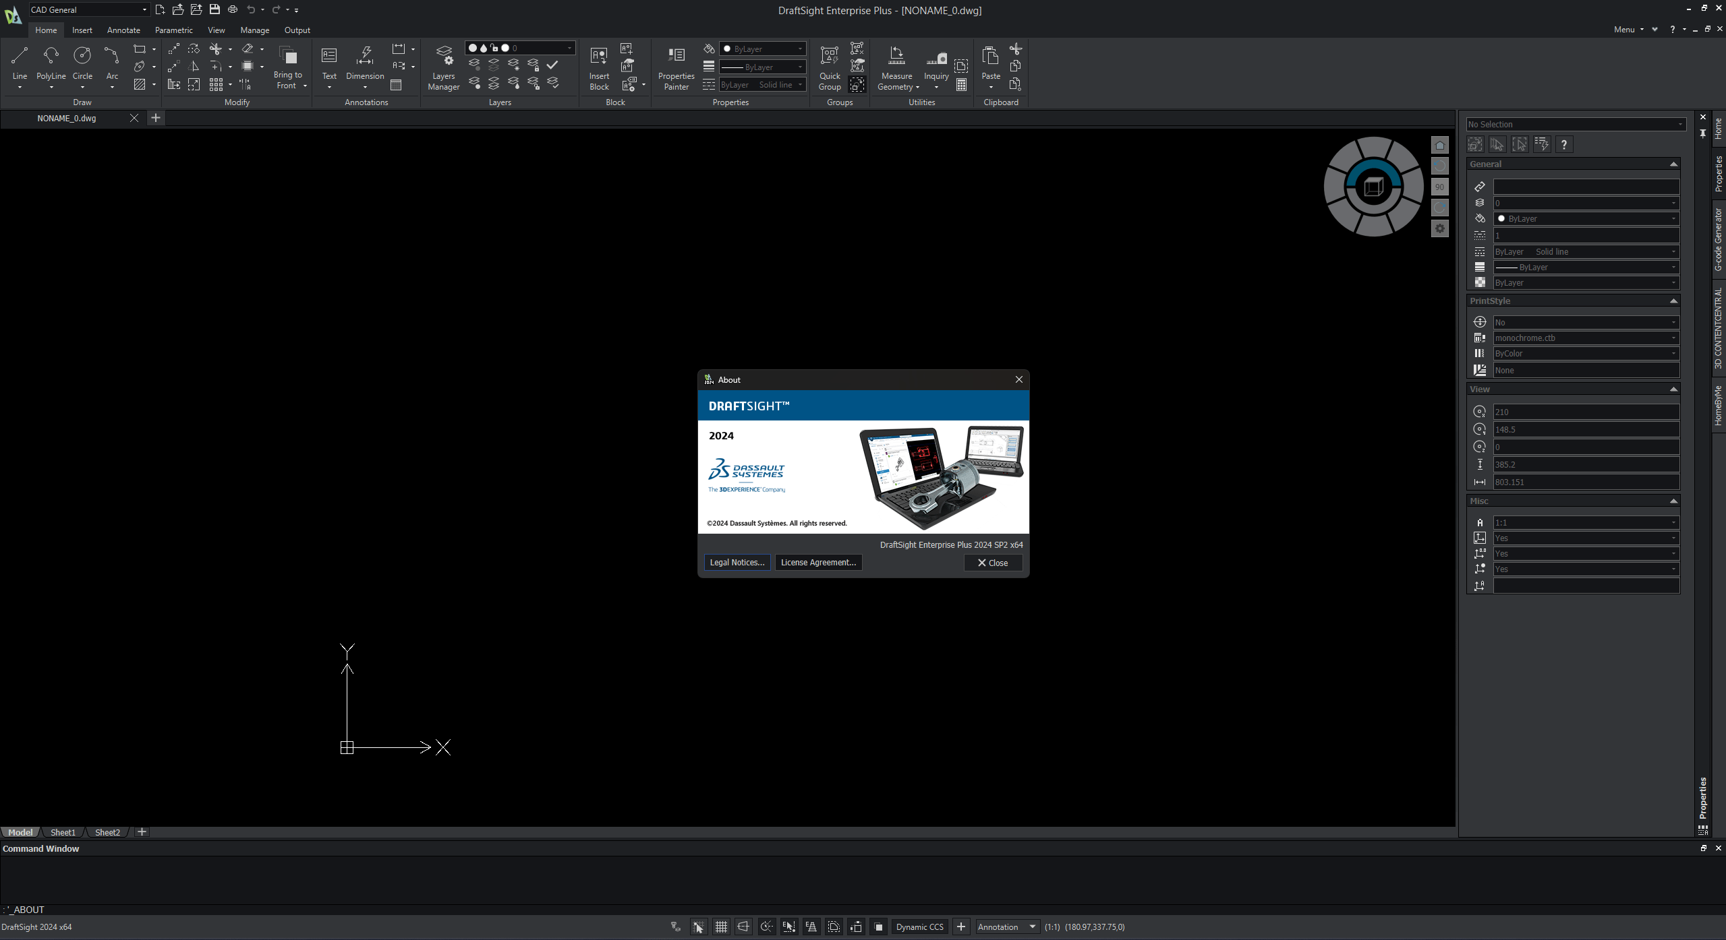Collapse the PrintStyle section
The height and width of the screenshot is (940, 1726).
[1673, 301]
